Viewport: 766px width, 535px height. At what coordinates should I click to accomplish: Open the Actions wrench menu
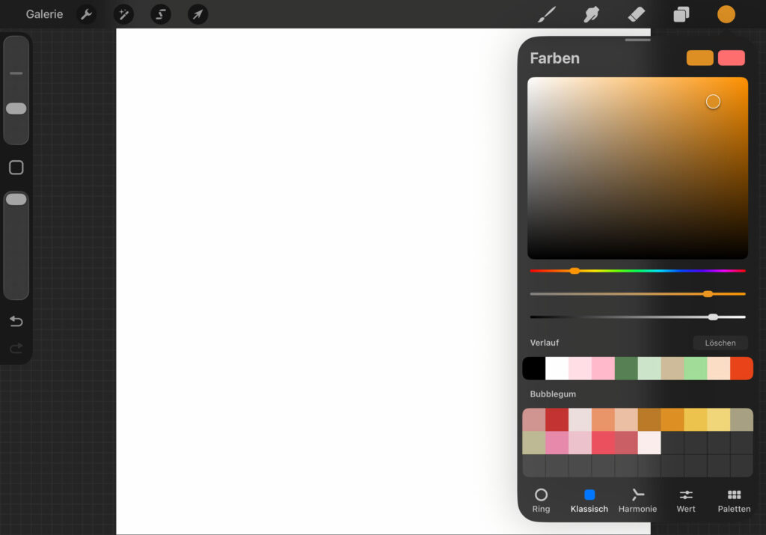pyautogui.click(x=87, y=14)
